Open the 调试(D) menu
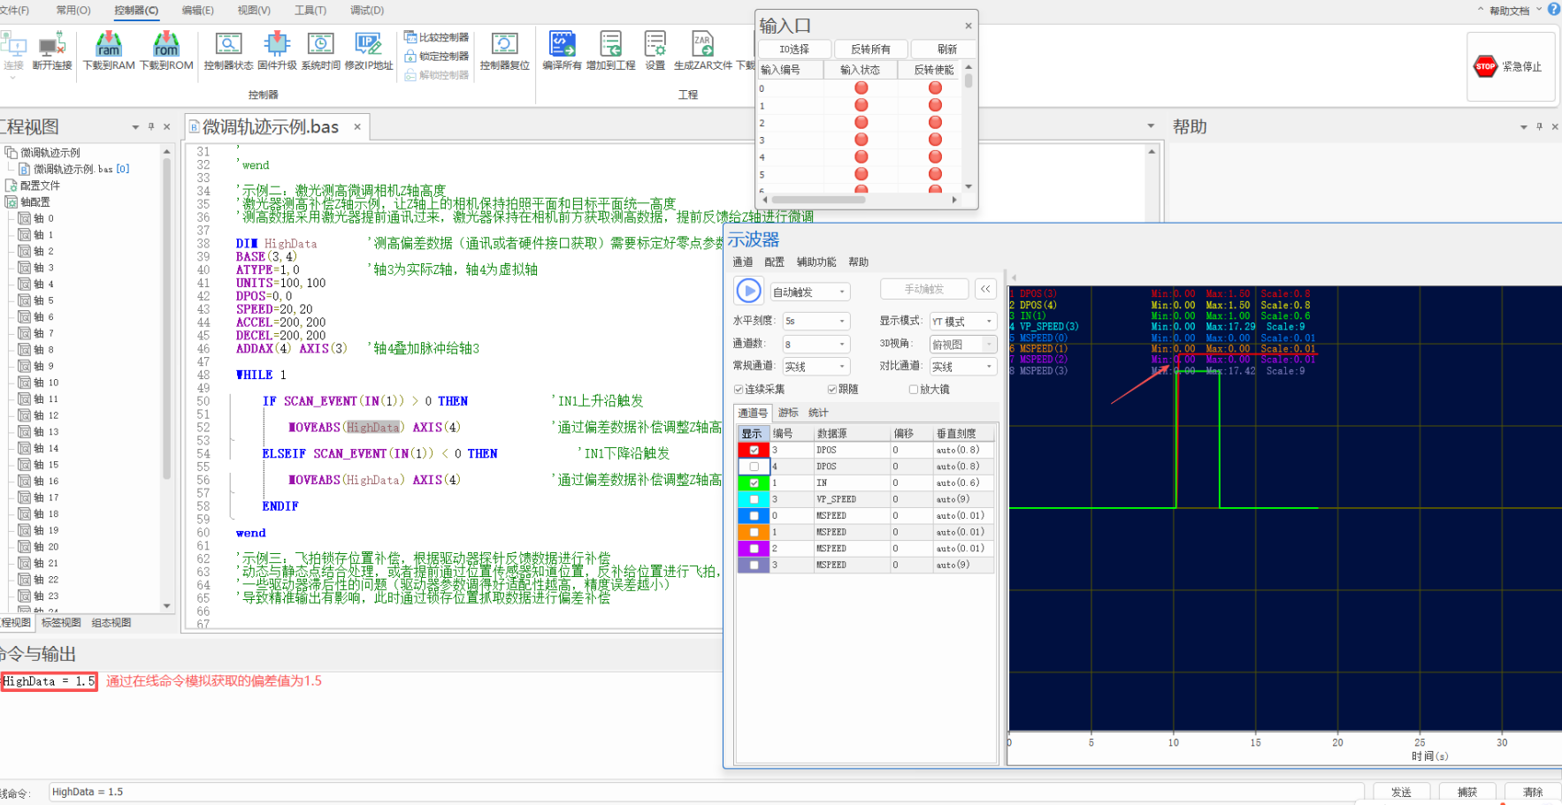Image resolution: width=1562 pixels, height=805 pixels. coord(367,11)
